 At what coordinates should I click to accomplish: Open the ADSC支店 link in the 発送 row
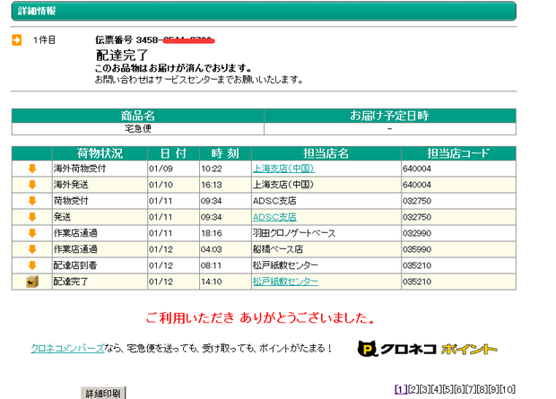pyautogui.click(x=274, y=216)
